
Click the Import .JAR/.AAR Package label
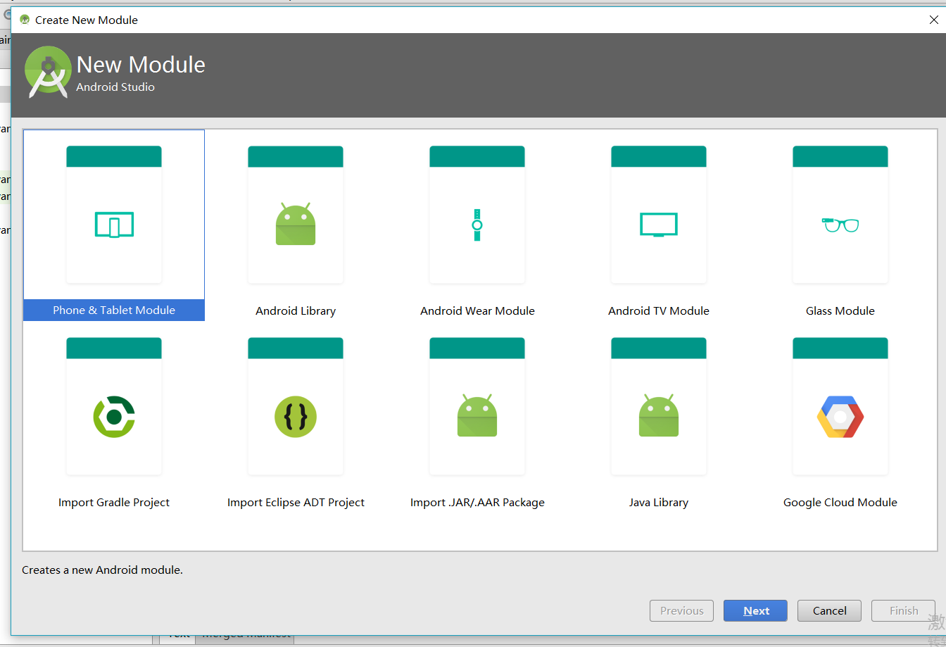[477, 503]
